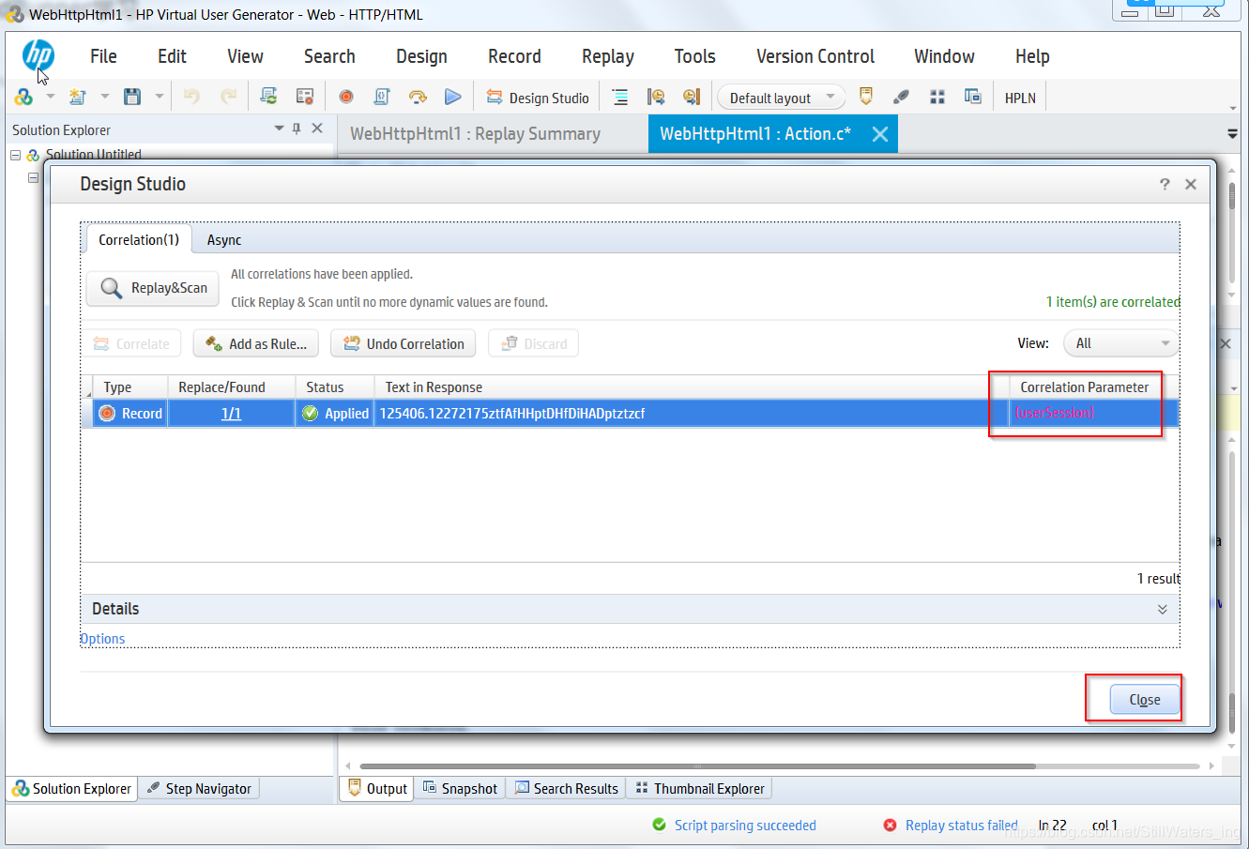The width and height of the screenshot is (1249, 849).
Task: Click the Redo arrow icon
Action: pyautogui.click(x=229, y=97)
